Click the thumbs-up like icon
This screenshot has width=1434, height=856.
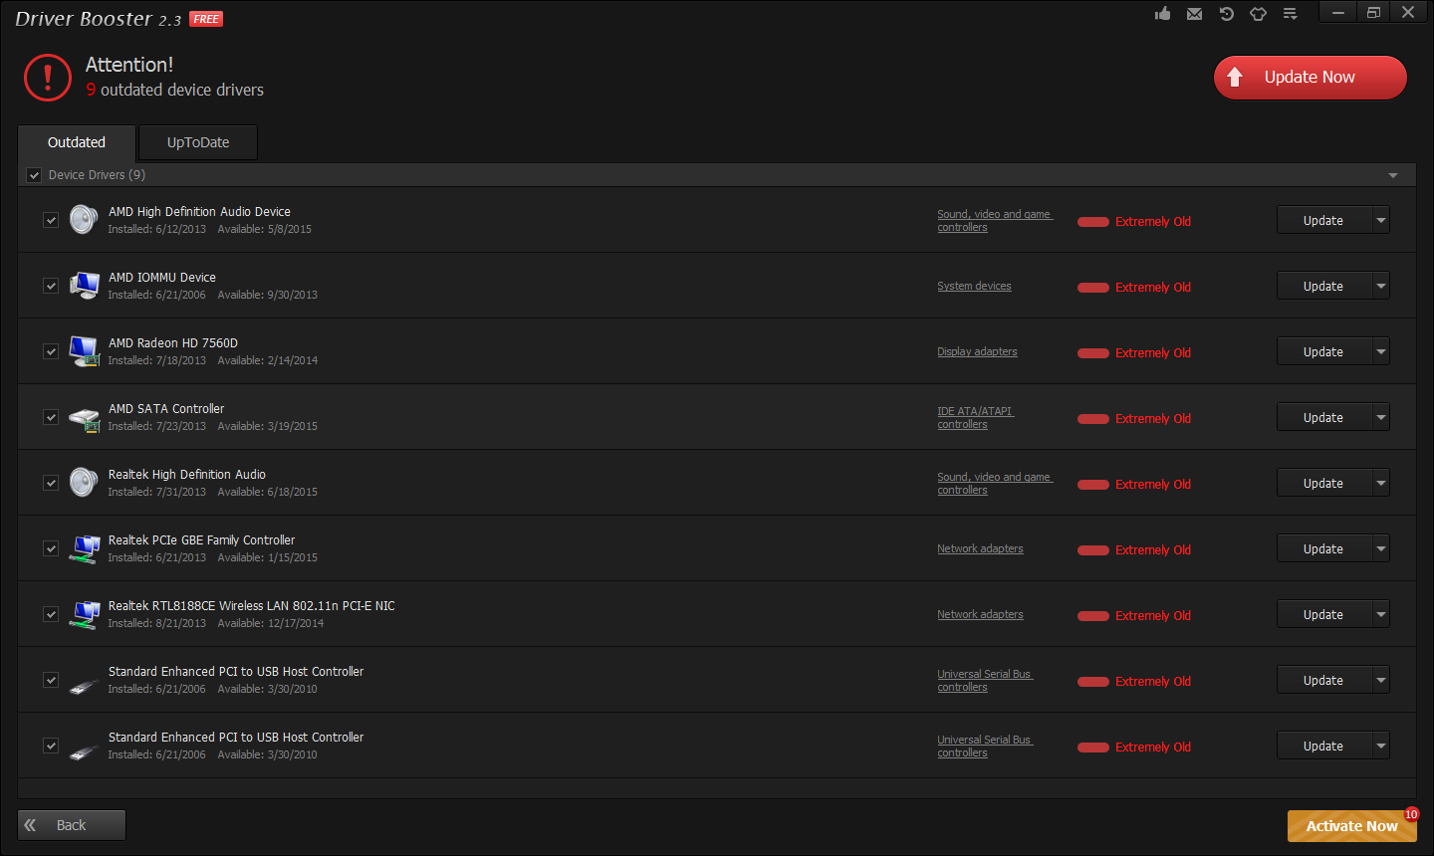click(1162, 14)
